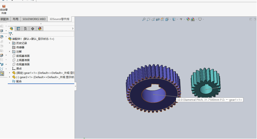Click the Dynamic Annotation Views icon
Image resolution: width=257 pixels, height=139 pixels.
pyautogui.click(x=162, y=19)
